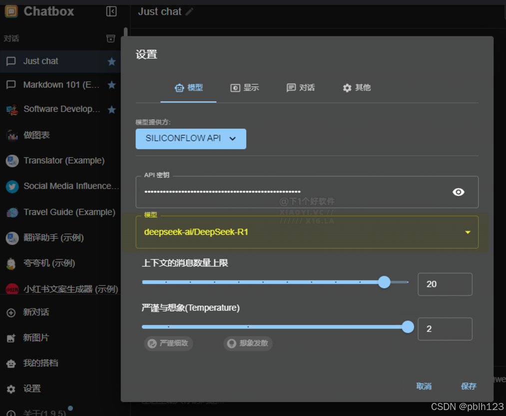
Task: Collapse the sidebar with the panel icon
Action: [x=111, y=11]
